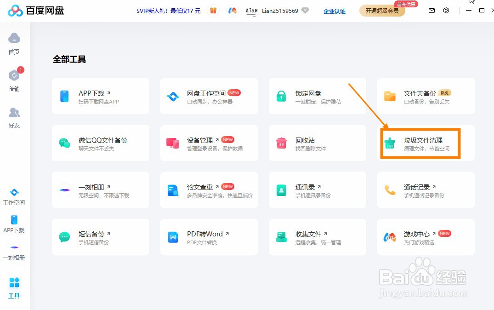The width and height of the screenshot is (494, 310).
Task: Click the orange phone 通话记录 icon
Action: coord(390,190)
